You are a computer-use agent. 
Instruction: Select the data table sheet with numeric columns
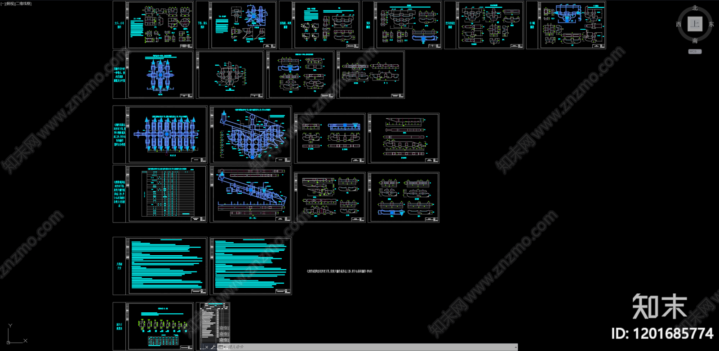tap(167, 194)
